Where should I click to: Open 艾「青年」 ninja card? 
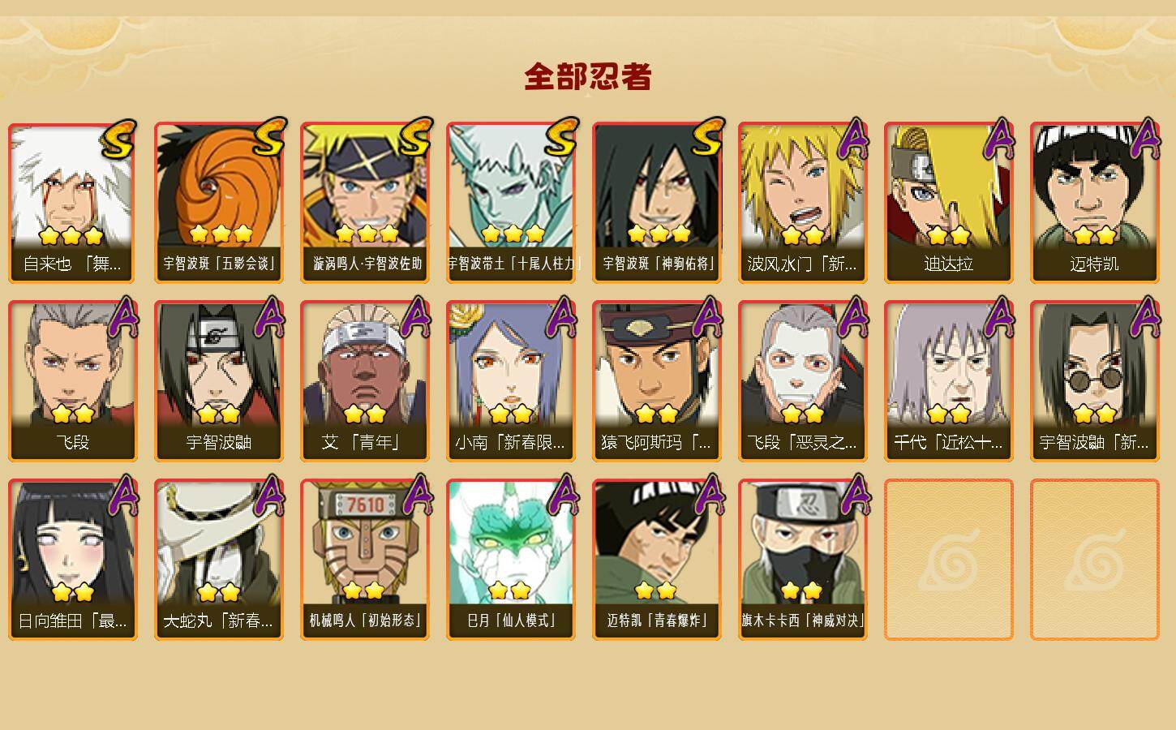tap(364, 381)
